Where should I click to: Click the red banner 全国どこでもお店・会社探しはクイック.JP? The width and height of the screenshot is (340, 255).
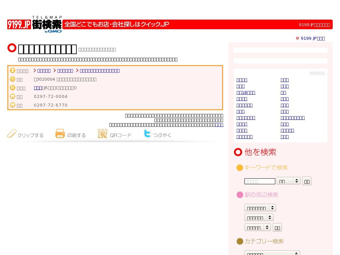[x=117, y=24]
